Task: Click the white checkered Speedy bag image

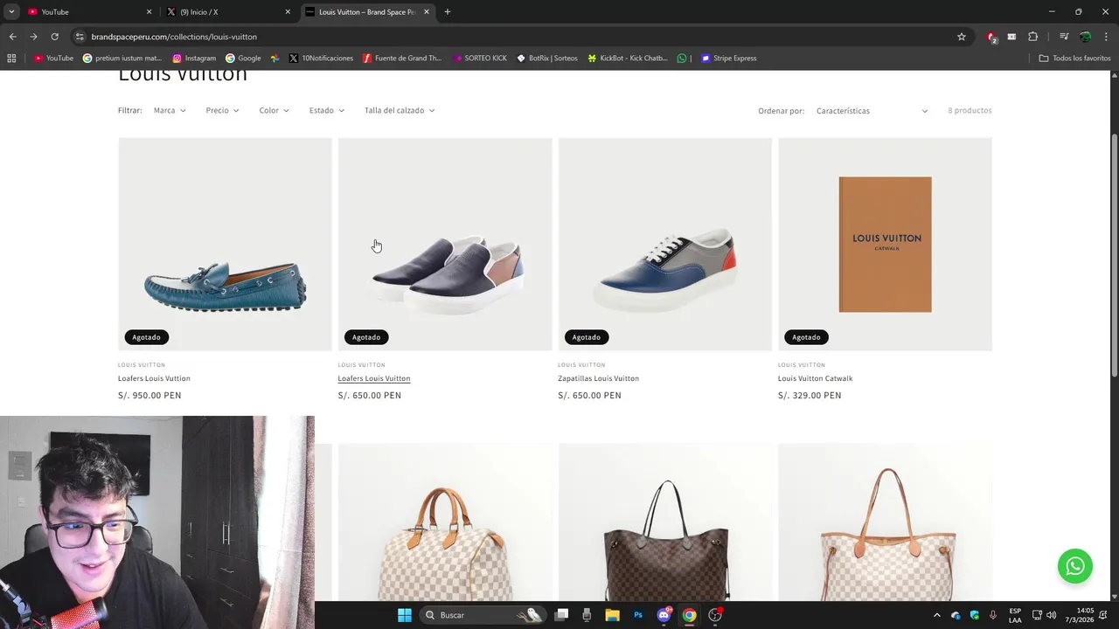Action: 445,522
